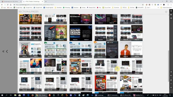Open cm/experts pages 72-73 thumbnail
Screen dimensions: 173x97
[30, 50]
